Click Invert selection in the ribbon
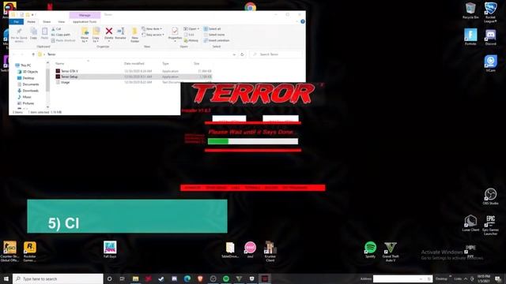Viewport: 506px width, 284px height. [x=217, y=40]
